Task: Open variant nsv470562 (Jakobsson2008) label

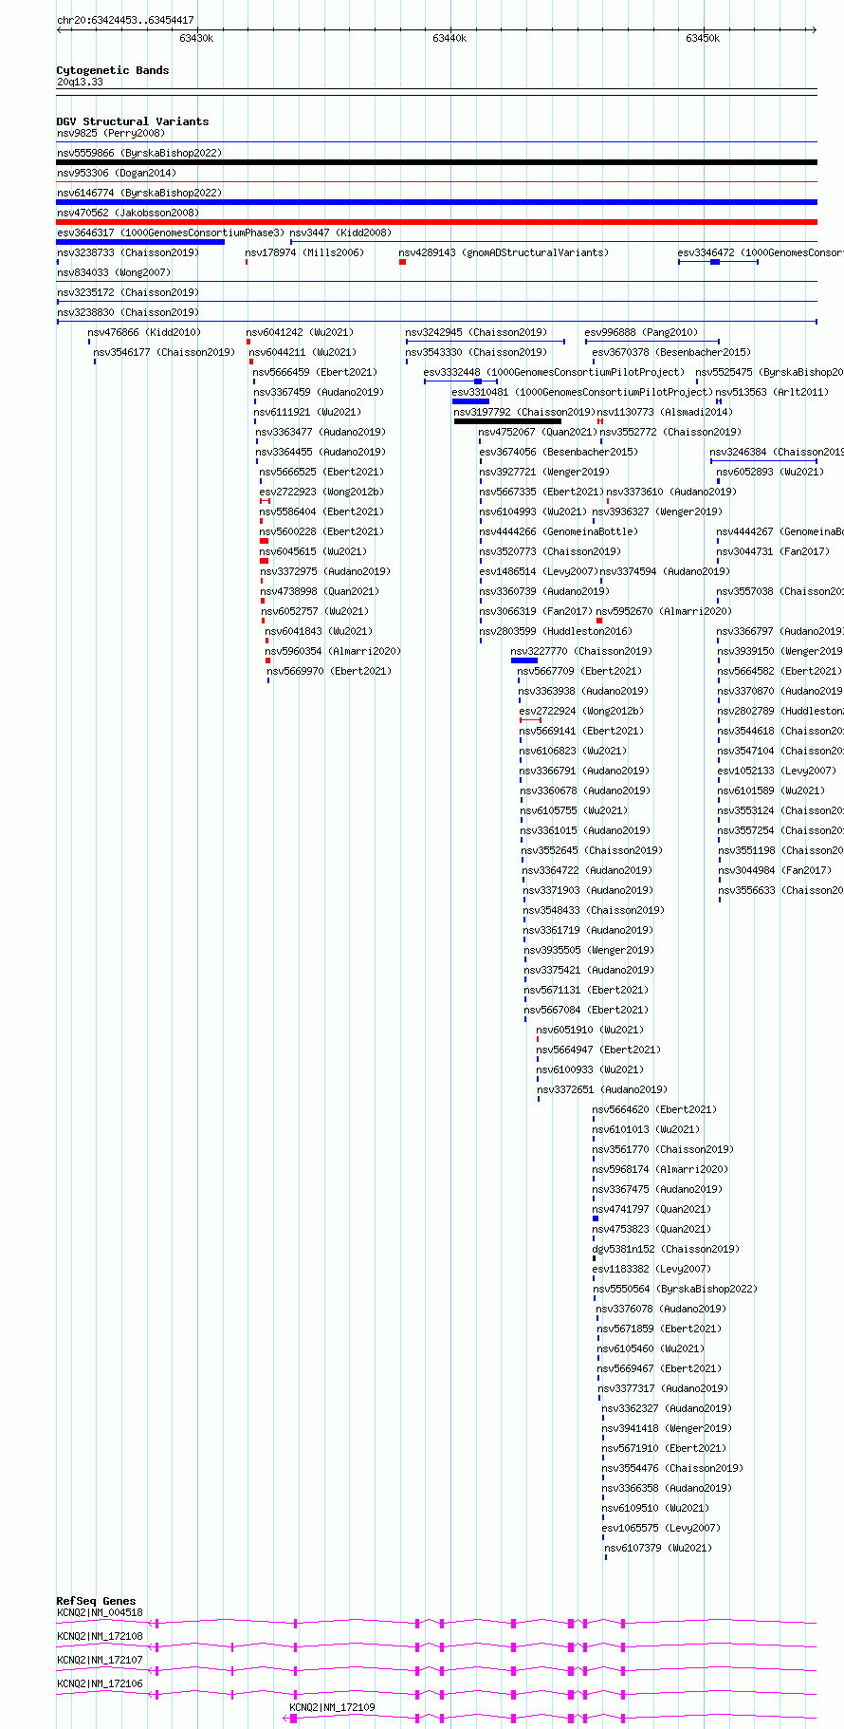Action: [x=128, y=213]
